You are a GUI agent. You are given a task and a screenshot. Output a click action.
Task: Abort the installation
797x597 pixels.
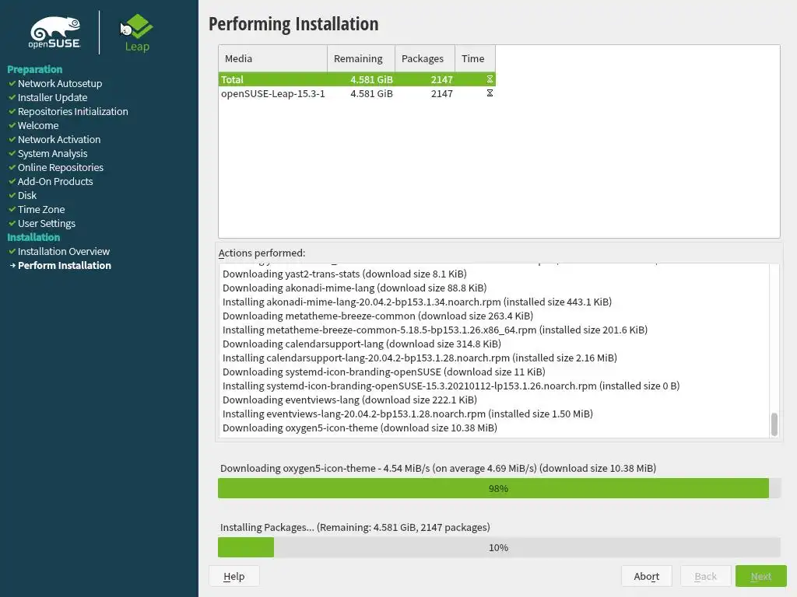tap(647, 576)
